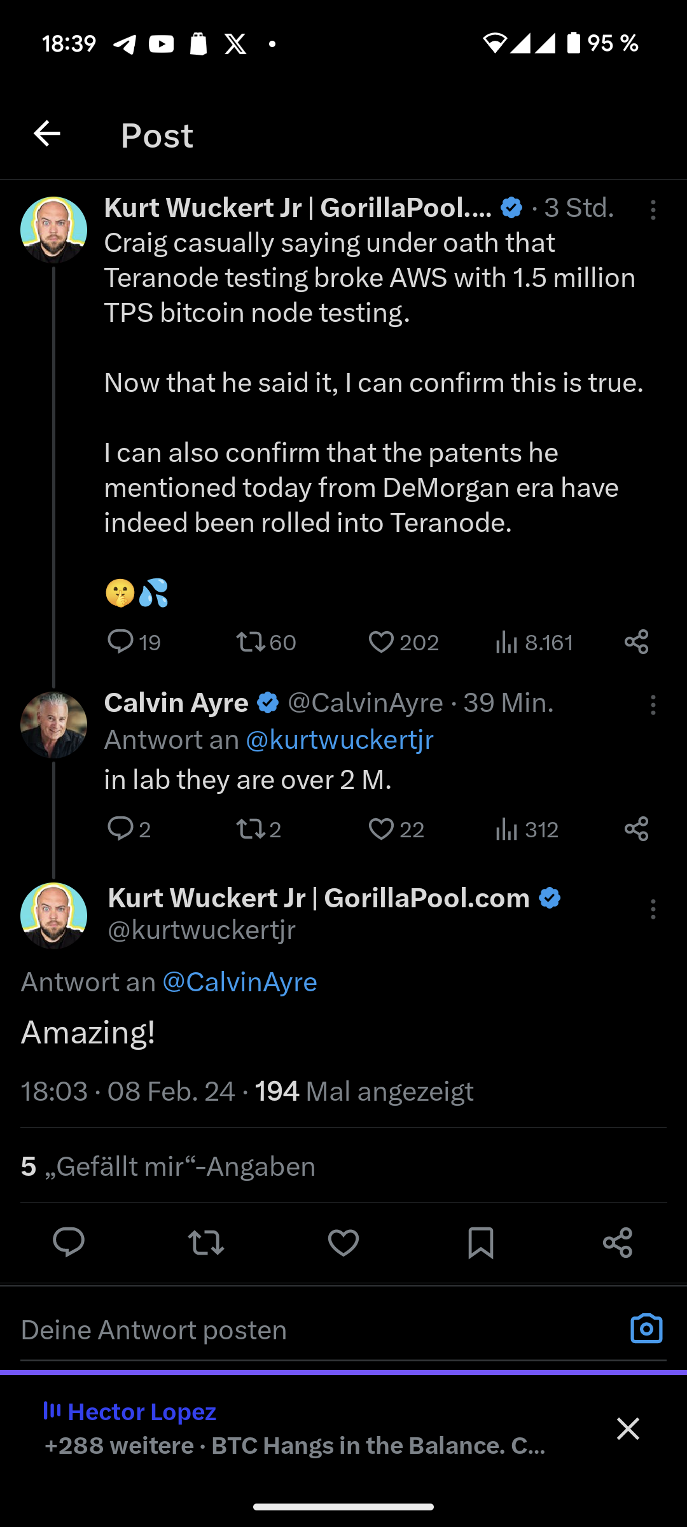687x1527 pixels.
Task: Tap the Deine Antwort posten field
Action: coord(254,1330)
